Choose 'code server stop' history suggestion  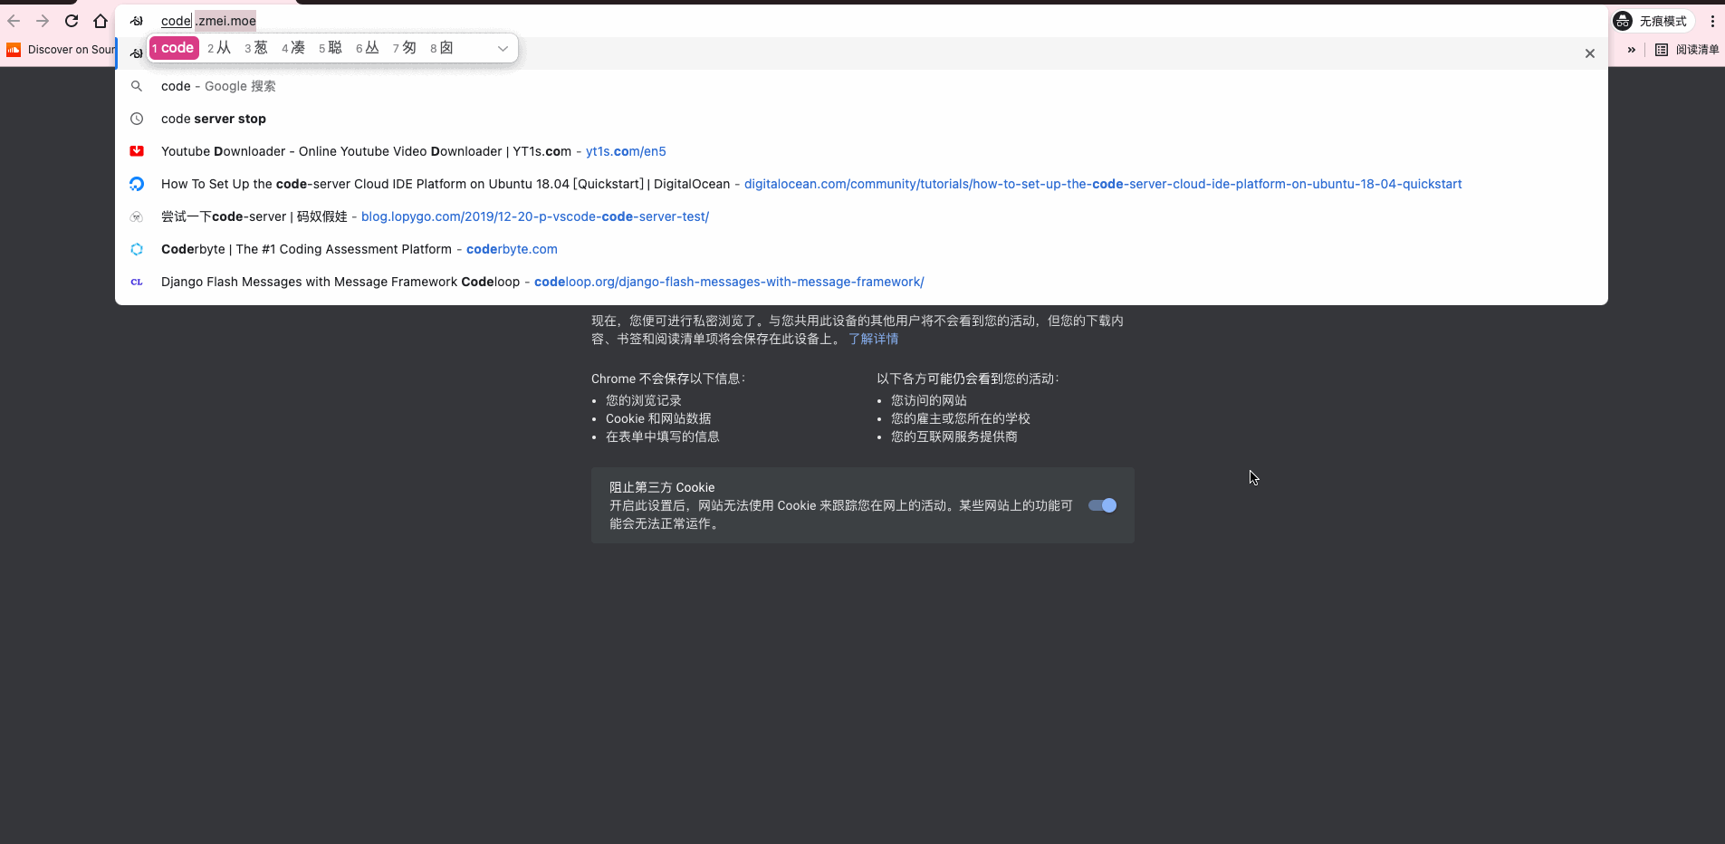(861, 119)
